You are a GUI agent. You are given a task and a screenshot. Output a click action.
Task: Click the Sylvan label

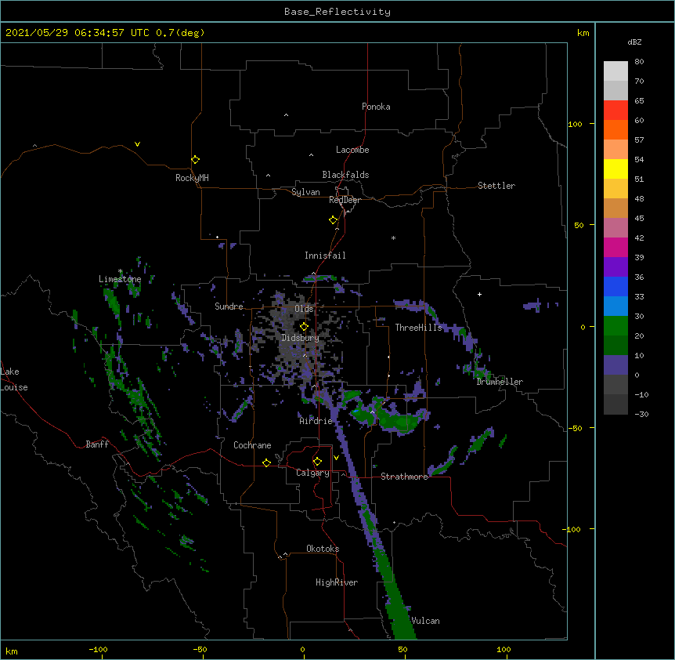click(x=305, y=192)
